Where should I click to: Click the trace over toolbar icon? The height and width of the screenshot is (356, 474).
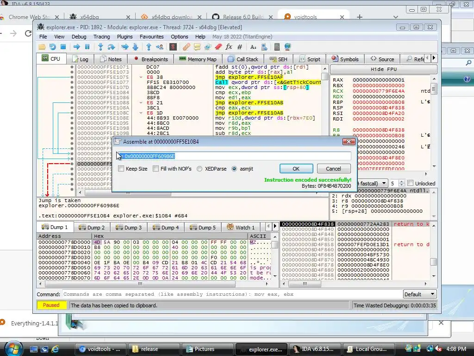click(x=136, y=47)
